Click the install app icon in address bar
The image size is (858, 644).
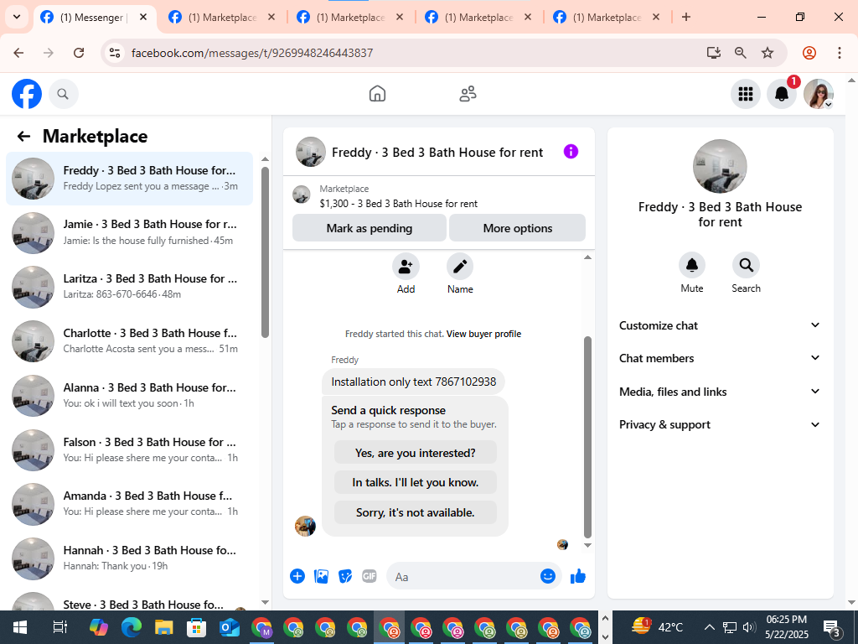tap(713, 53)
